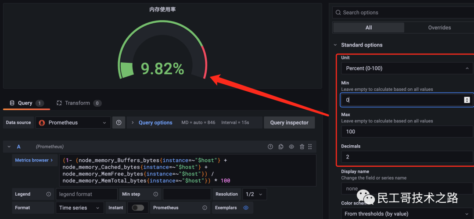Click the gauge value 9.82%
Image resolution: width=474 pixels, height=219 pixels.
pos(162,69)
